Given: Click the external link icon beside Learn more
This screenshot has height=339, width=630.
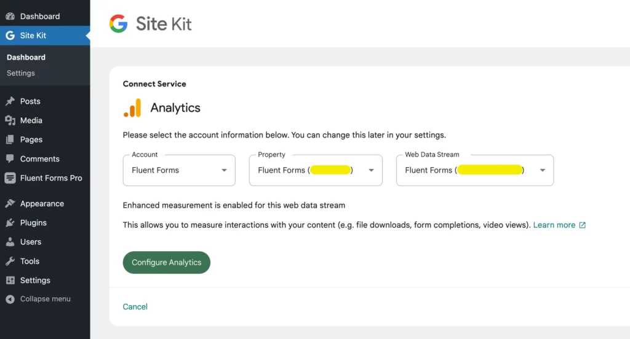Looking at the screenshot, I should pyautogui.click(x=582, y=225).
